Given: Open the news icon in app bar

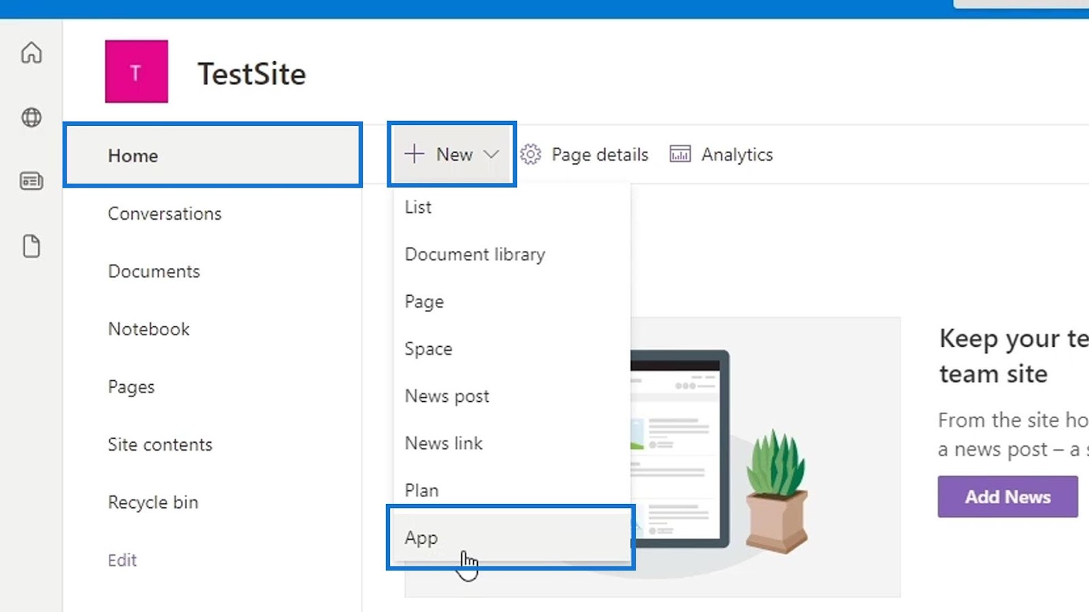Looking at the screenshot, I should 31,181.
